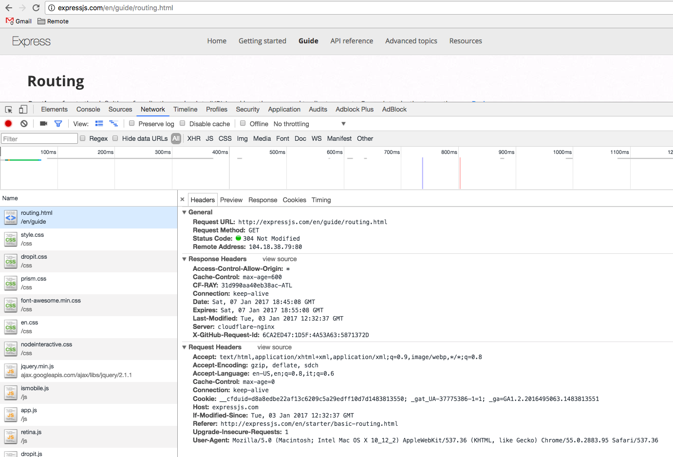The height and width of the screenshot is (457, 673).
Task: Select the dropit.css file icon
Action: (11, 261)
